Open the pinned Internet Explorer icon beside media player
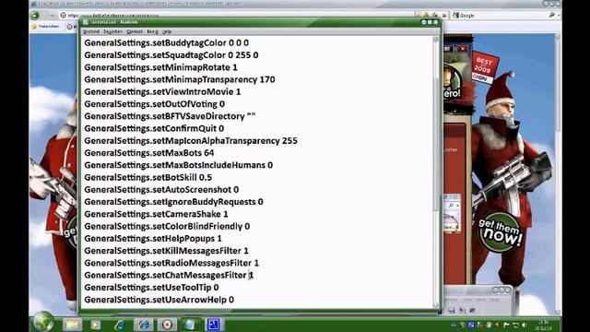This screenshot has width=590, height=332. pyautogui.click(x=120, y=324)
